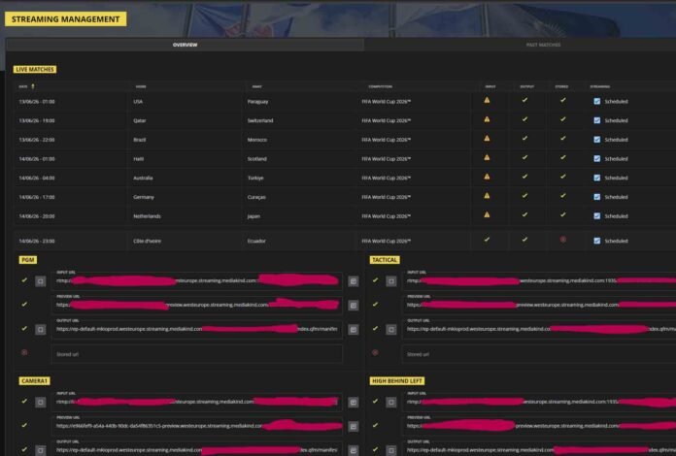Screen dimensions: 676x456
Task: Click the square button beside PGM input URL
Action: 40,281
